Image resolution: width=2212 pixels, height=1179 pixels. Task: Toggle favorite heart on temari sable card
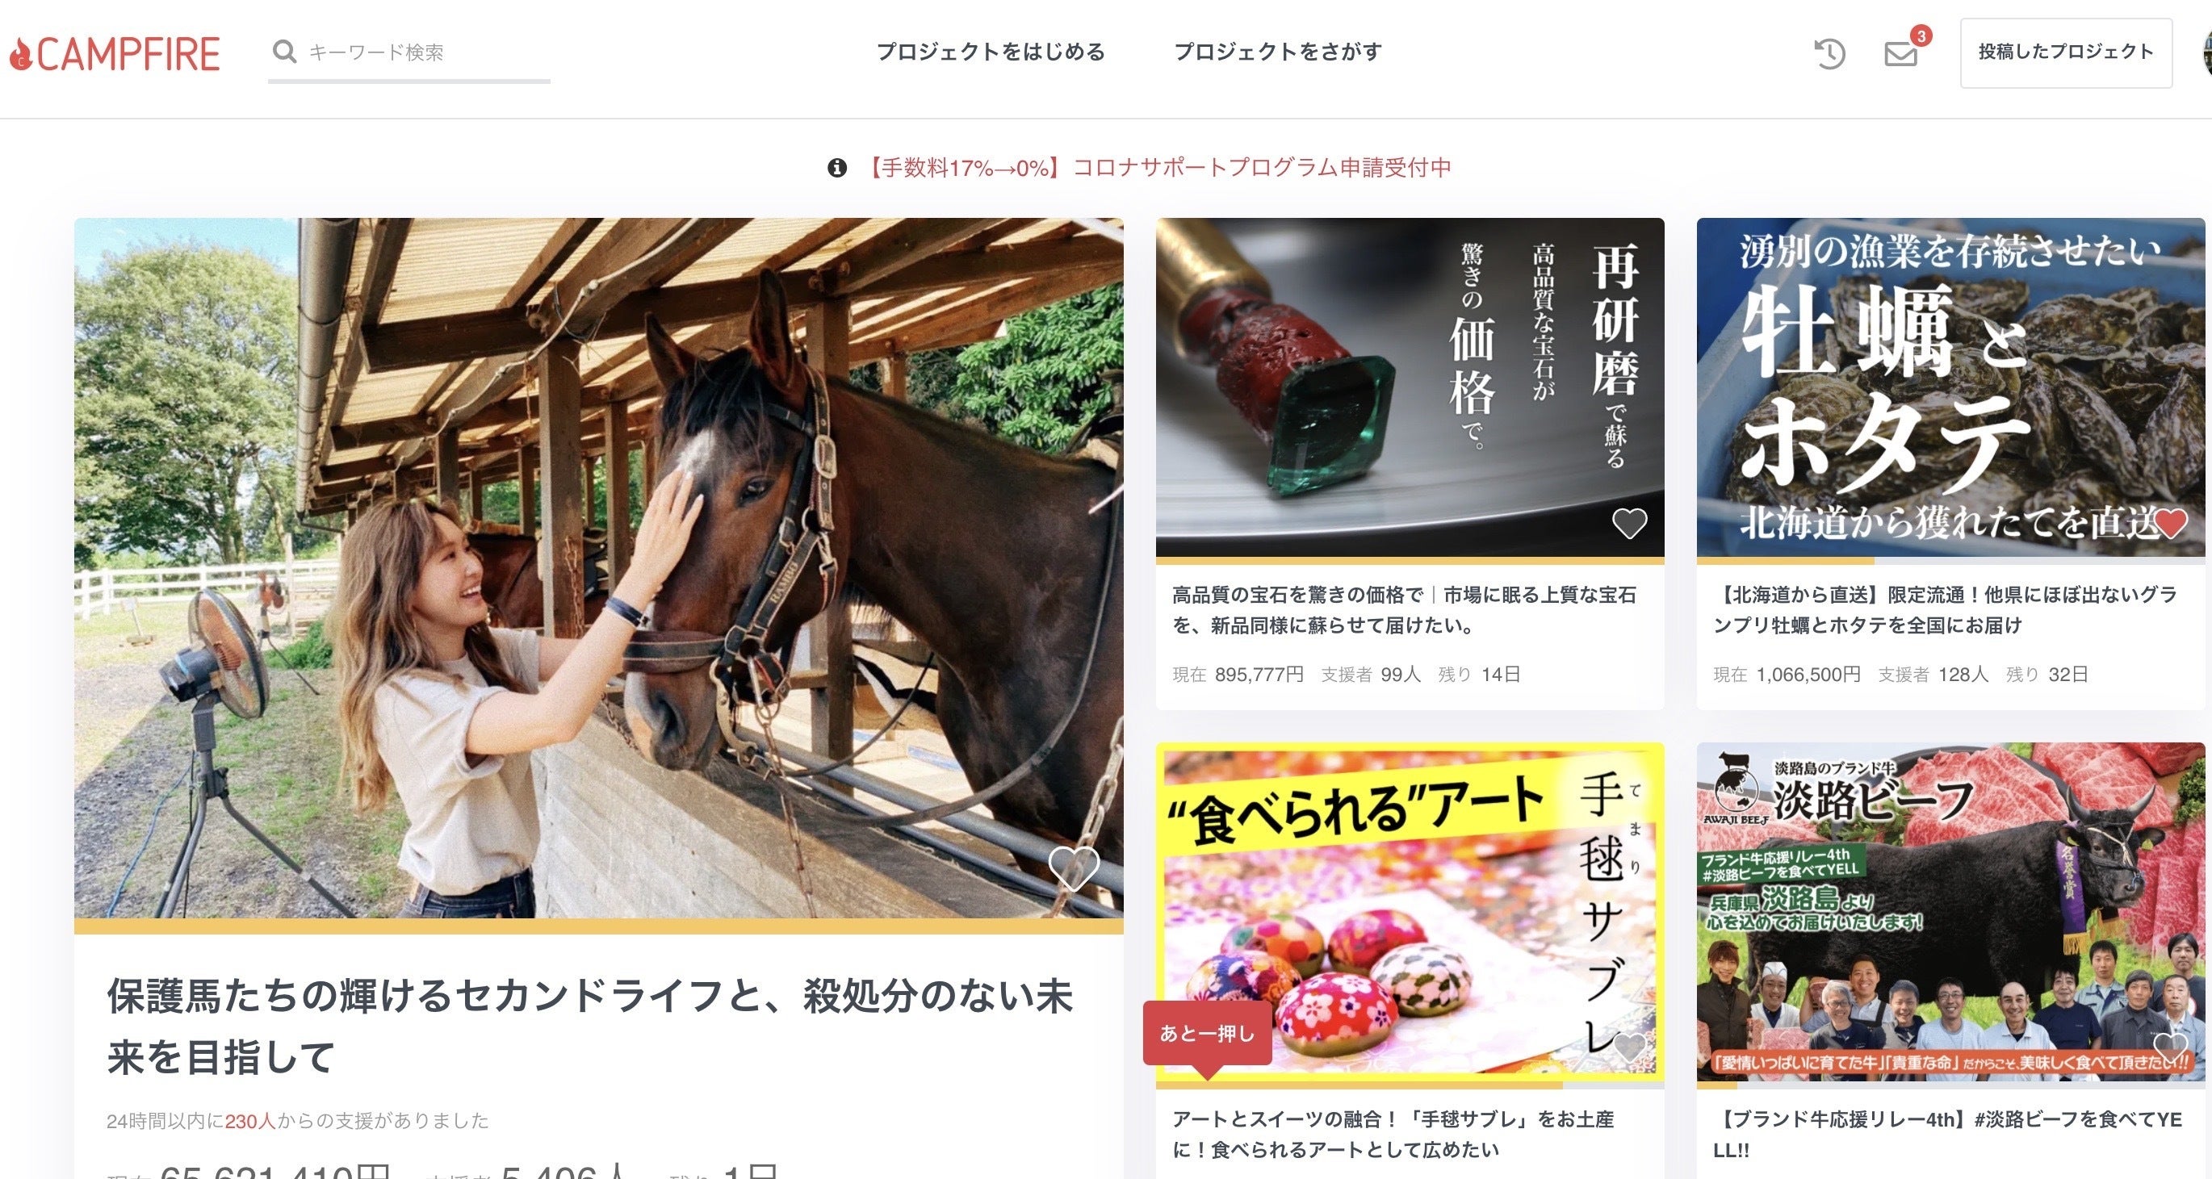pos(1629,1047)
